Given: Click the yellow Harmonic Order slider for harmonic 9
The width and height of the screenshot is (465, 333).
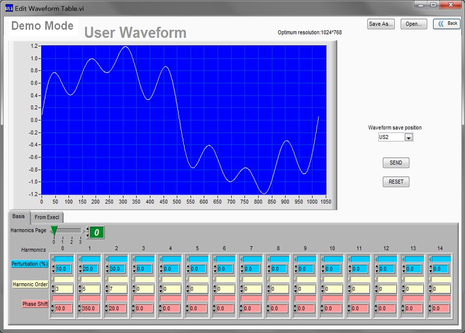Looking at the screenshot, I should (x=305, y=280).
